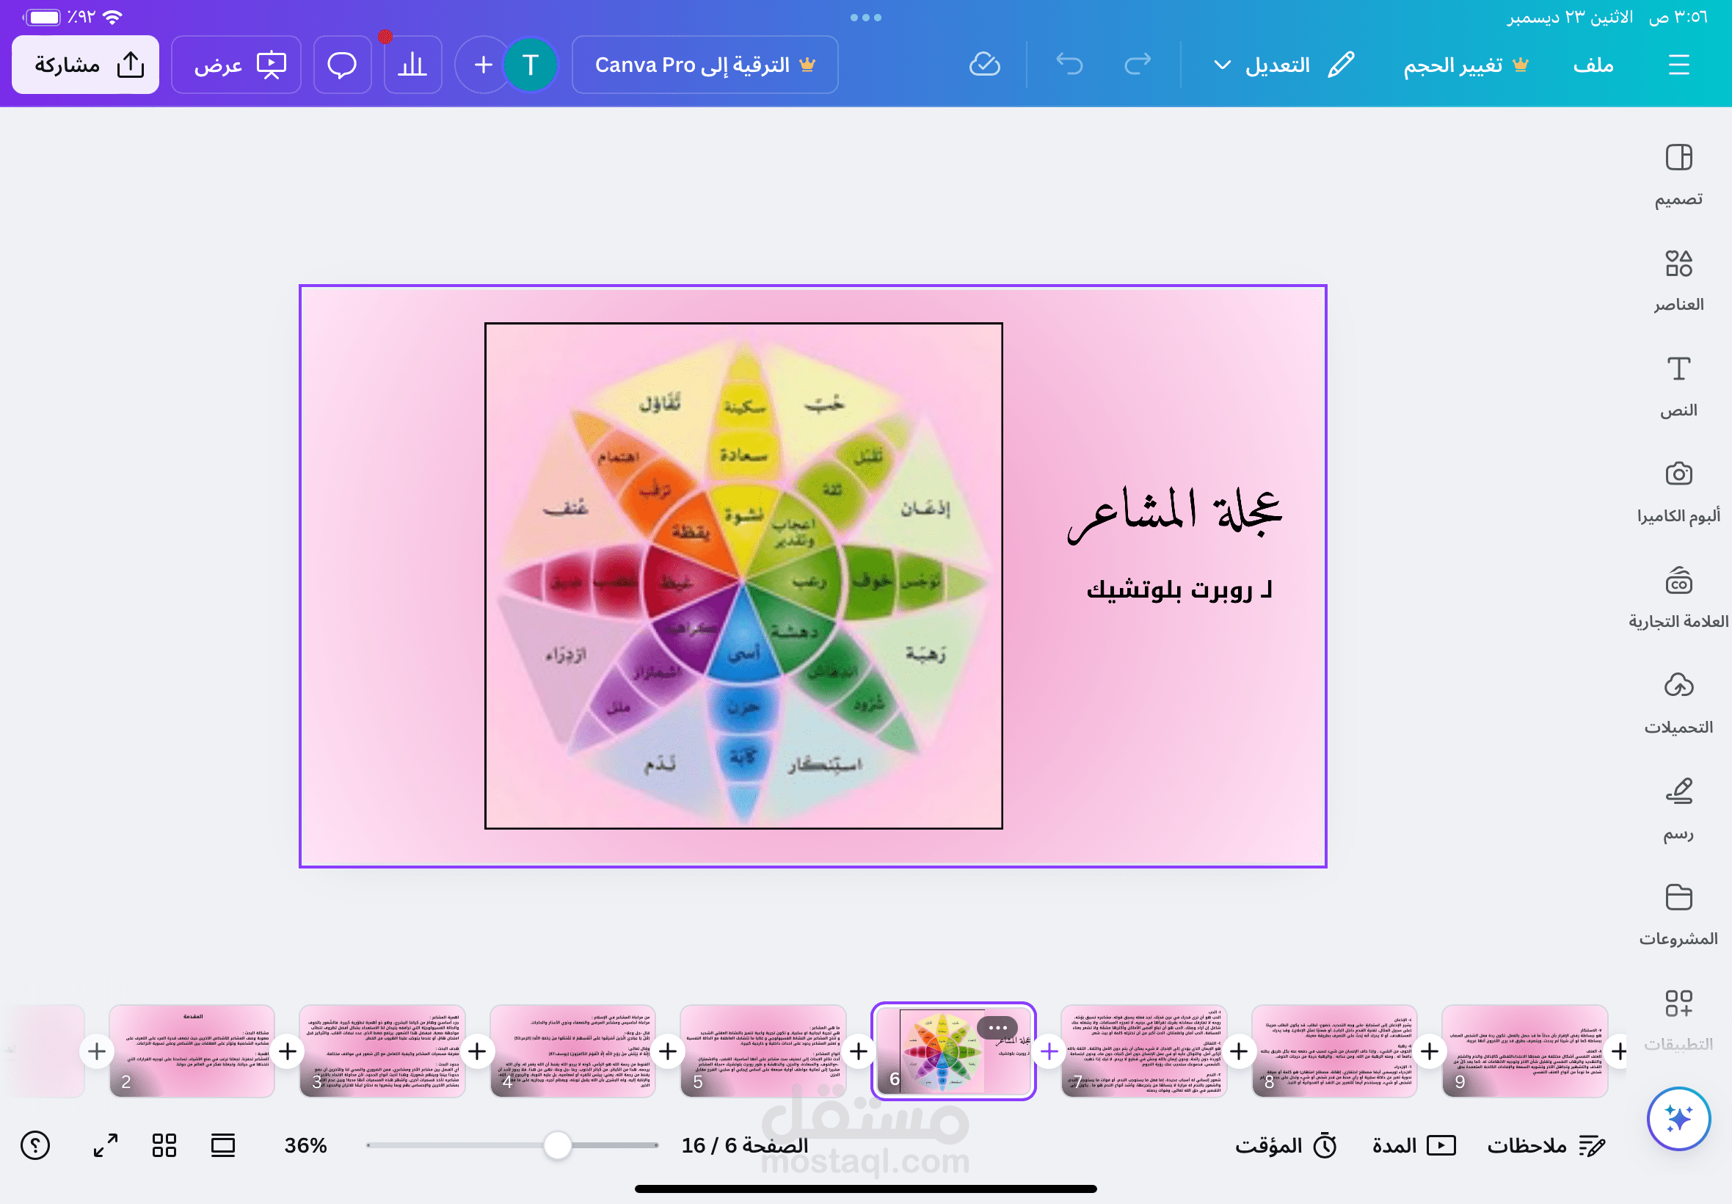
Task: Click the page 6 / 16 indicator
Action: [744, 1145]
